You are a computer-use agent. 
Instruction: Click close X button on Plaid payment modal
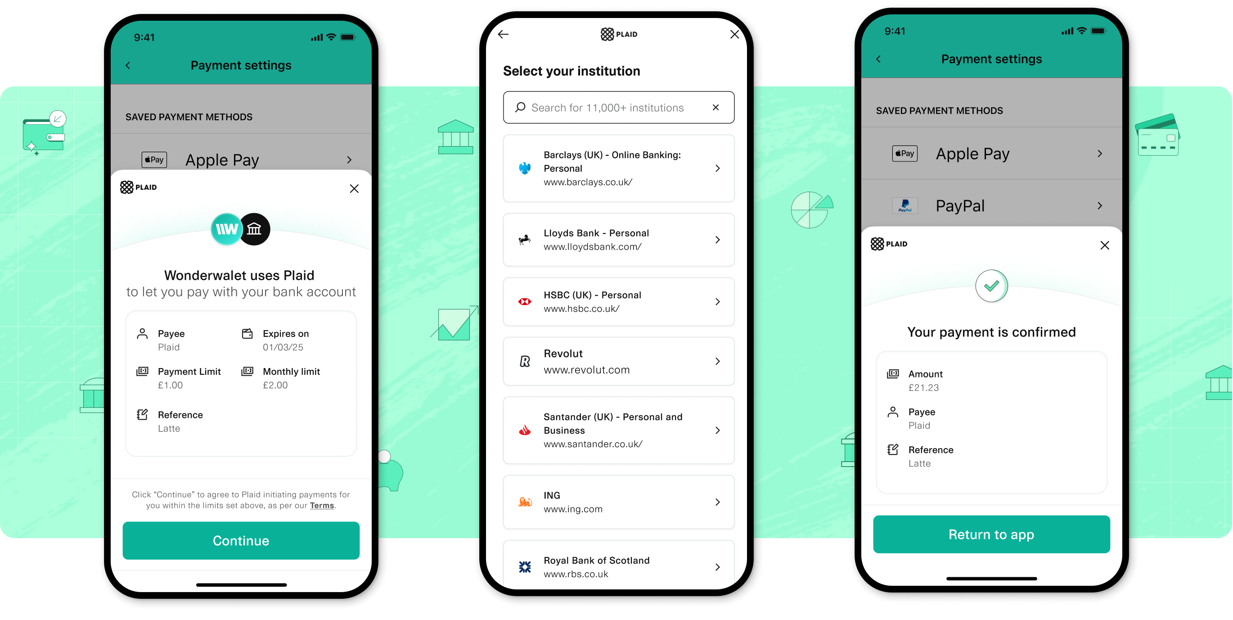pyautogui.click(x=354, y=188)
